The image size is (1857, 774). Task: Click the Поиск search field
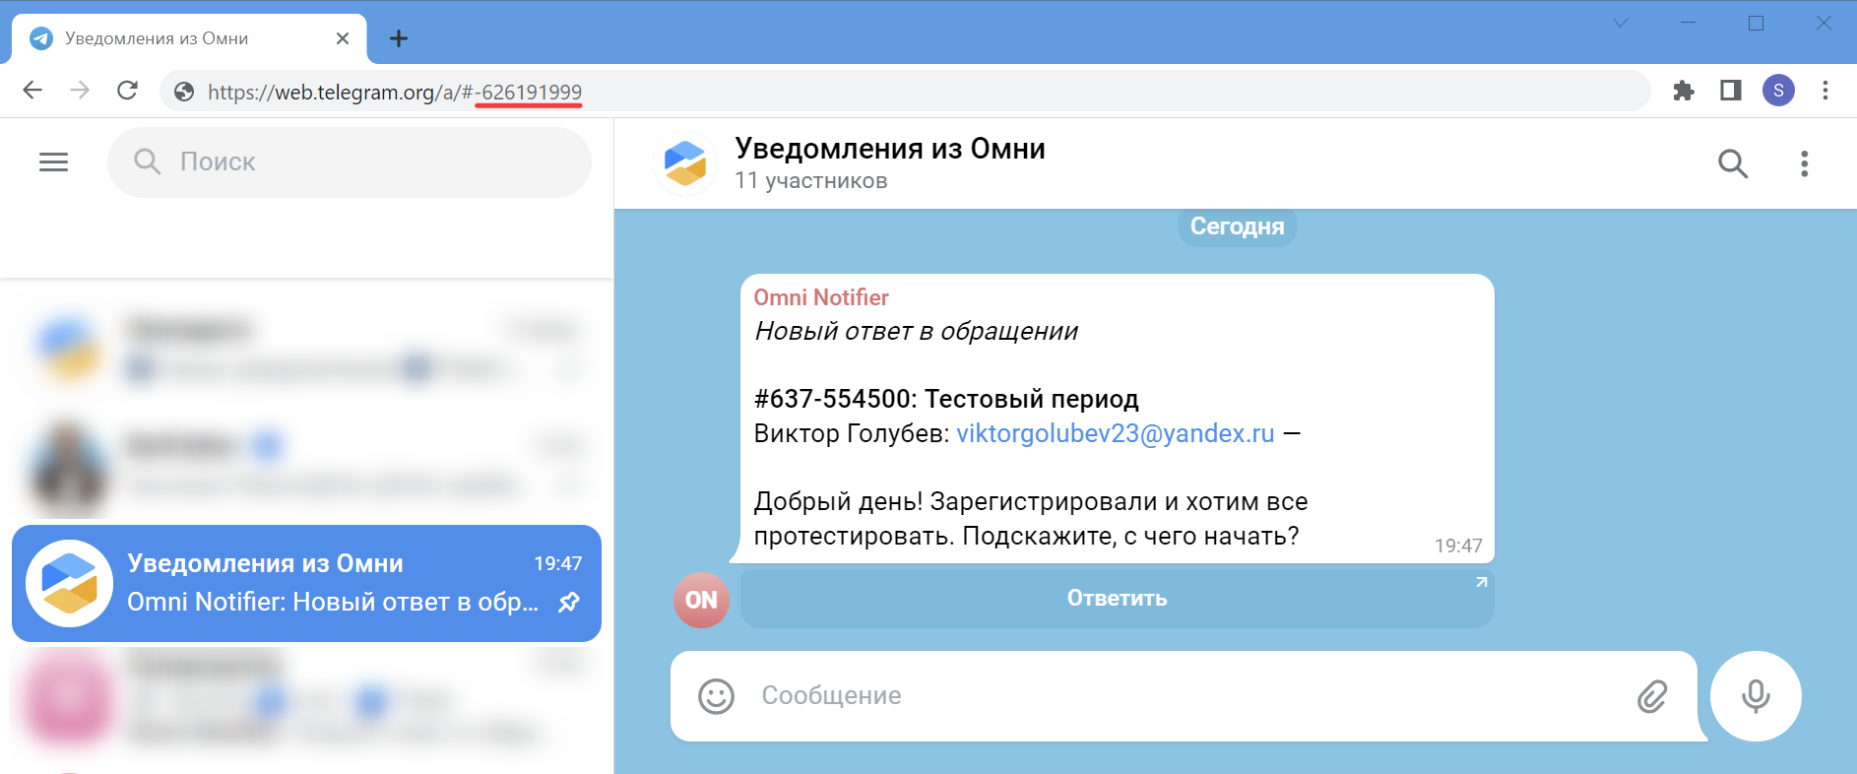pos(350,162)
